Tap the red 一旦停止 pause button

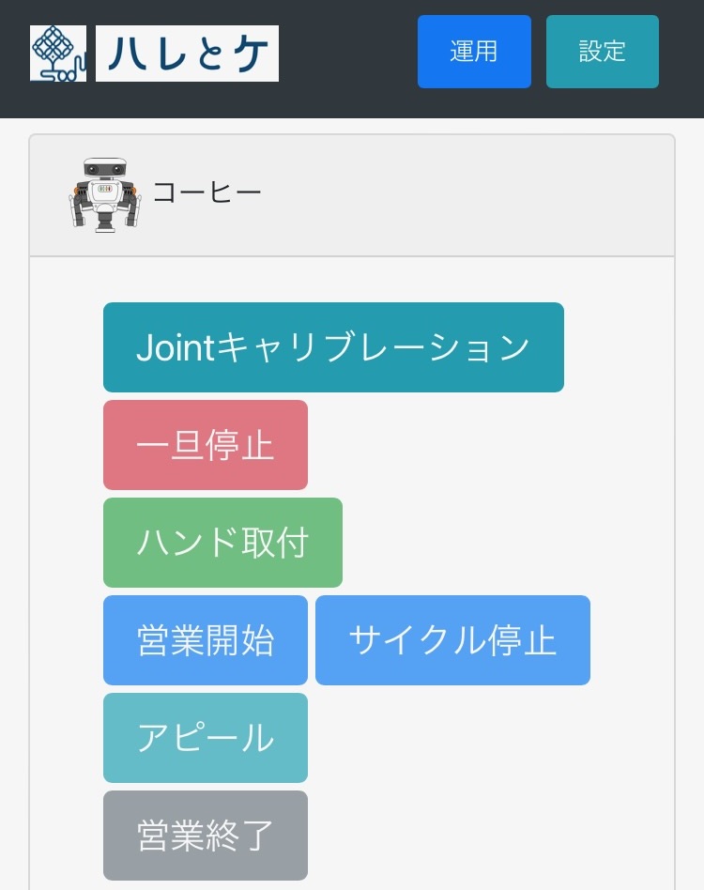(x=206, y=445)
